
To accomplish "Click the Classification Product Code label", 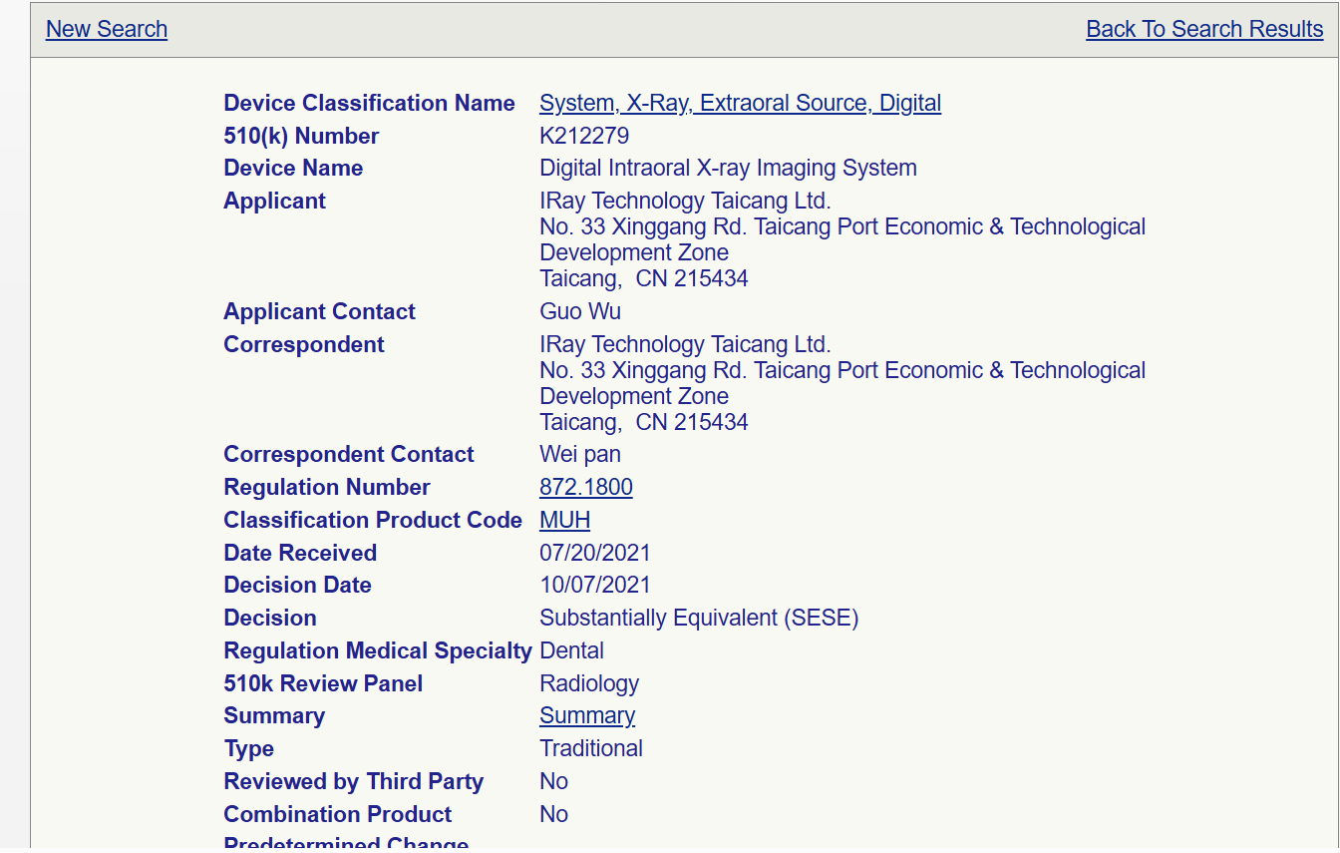I will pos(372,520).
